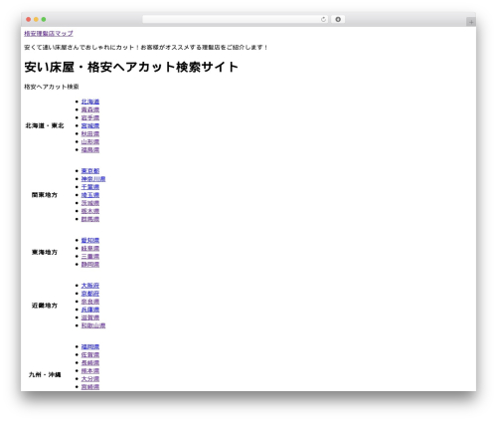Open the 山形県 link
Viewport: 497px width, 421px height.
coord(90,141)
